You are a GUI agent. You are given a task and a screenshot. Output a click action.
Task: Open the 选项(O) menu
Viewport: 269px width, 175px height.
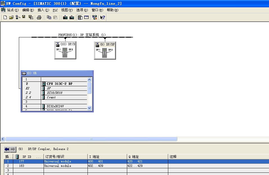tap(82, 10)
